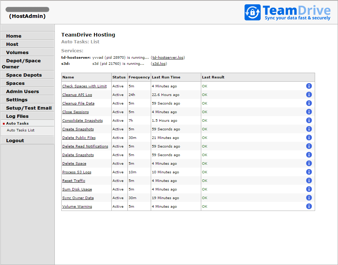Open Setup/Test Email page
The width and height of the screenshot is (338, 265).
point(27,108)
